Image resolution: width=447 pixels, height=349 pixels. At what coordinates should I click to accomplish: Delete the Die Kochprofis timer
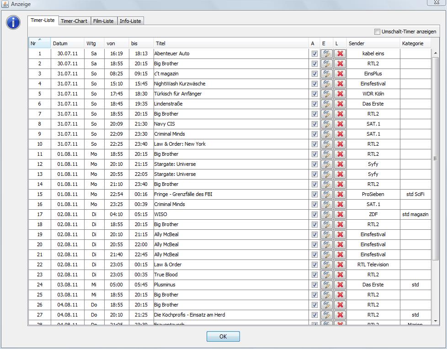tap(340, 315)
